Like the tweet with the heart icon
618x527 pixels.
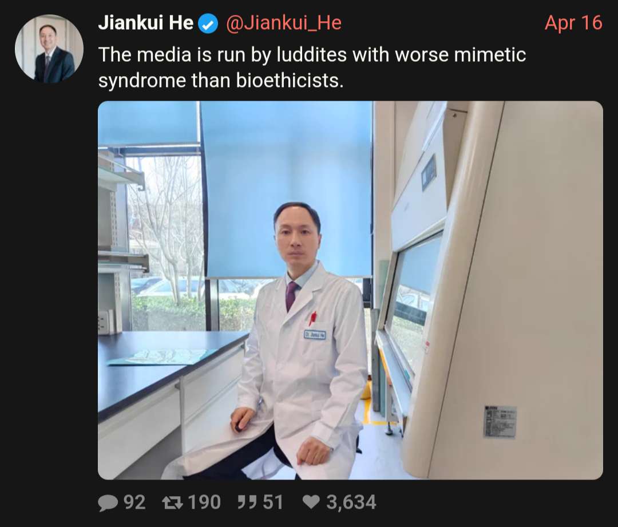(x=311, y=502)
